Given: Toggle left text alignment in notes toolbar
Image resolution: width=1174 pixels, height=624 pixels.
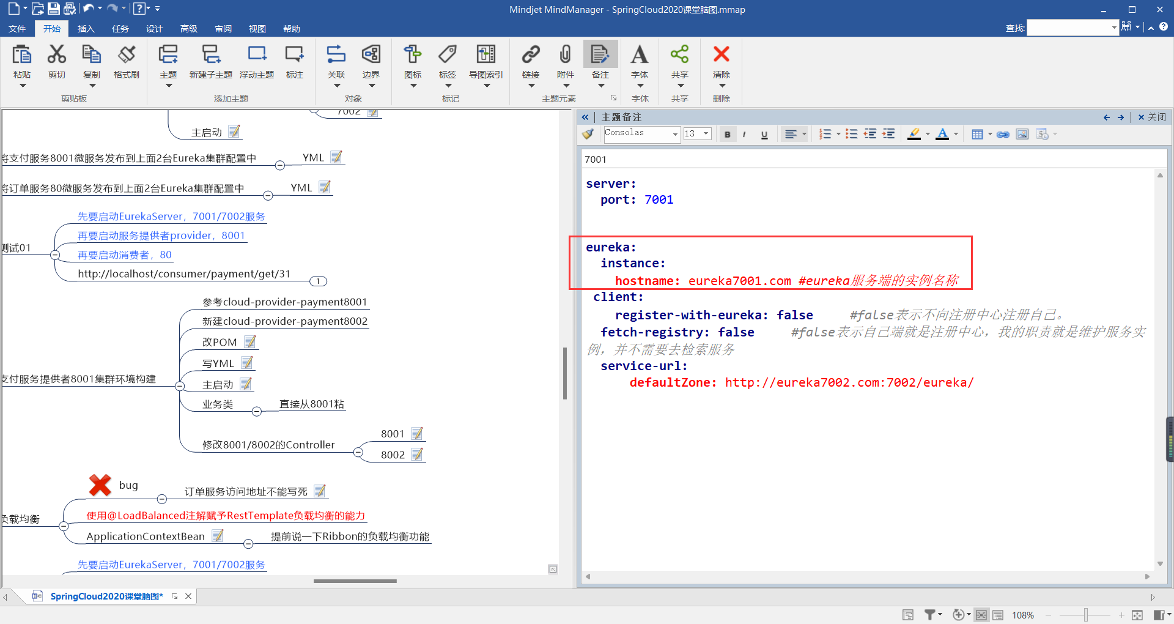Looking at the screenshot, I should coord(791,135).
